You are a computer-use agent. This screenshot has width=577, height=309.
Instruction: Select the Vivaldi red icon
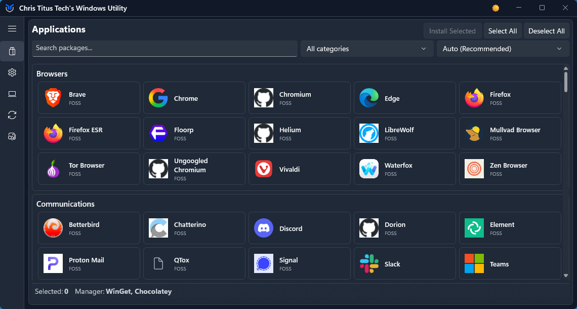[x=264, y=169]
